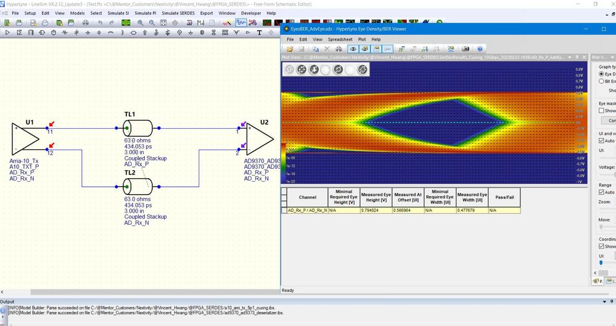This screenshot has height=326, width=616.
Task: Select the Bit Error radio button
Action: (602, 81)
